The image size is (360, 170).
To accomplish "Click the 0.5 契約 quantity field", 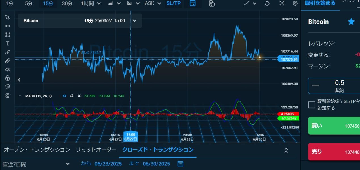I will point(340,86).
